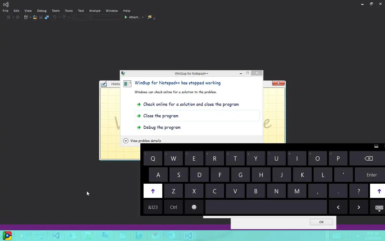385x241 pixels.
Task: Tap the right arrow key on keyboard
Action: (x=359, y=207)
